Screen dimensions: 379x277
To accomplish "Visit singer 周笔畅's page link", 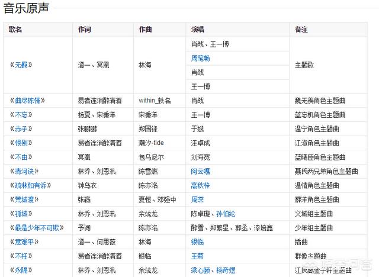I will tap(200, 59).
